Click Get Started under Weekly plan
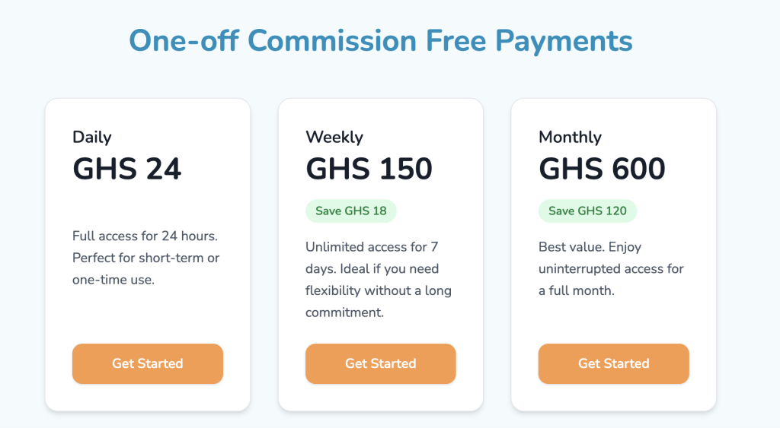This screenshot has height=428, width=780. pos(380,363)
